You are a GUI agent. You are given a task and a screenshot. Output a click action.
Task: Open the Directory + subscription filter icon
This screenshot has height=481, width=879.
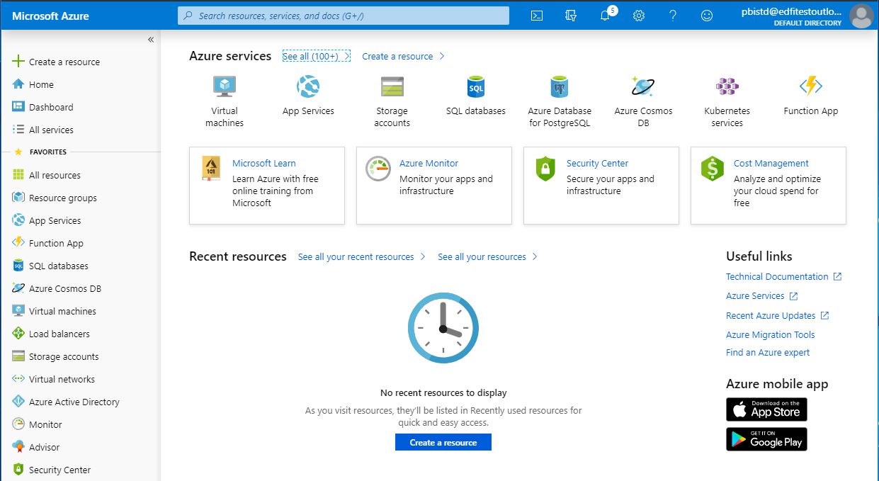[571, 16]
